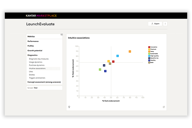Viewport: 192px width, 128px height.
Task: Click red data point 1 Innovative
Action: click(113, 62)
